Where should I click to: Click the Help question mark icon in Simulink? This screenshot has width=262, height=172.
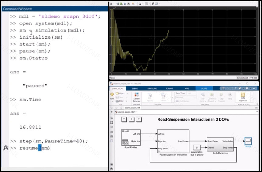tap(247, 88)
